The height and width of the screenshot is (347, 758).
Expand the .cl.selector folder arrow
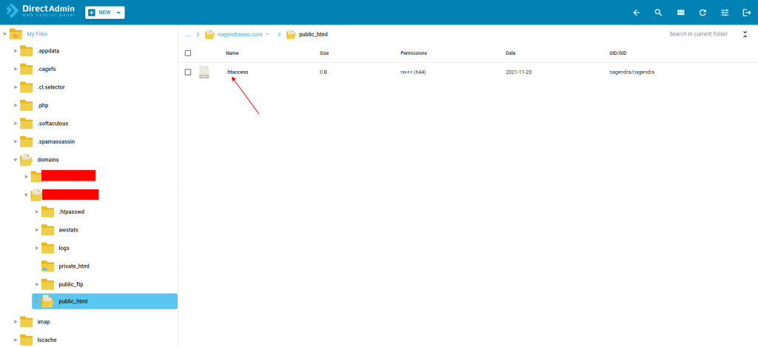point(16,87)
